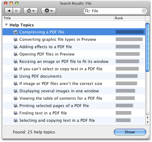The image size is (152, 142).
Task: Click the scroll up arrow in the scrollbar
Action: [x=147, y=117]
